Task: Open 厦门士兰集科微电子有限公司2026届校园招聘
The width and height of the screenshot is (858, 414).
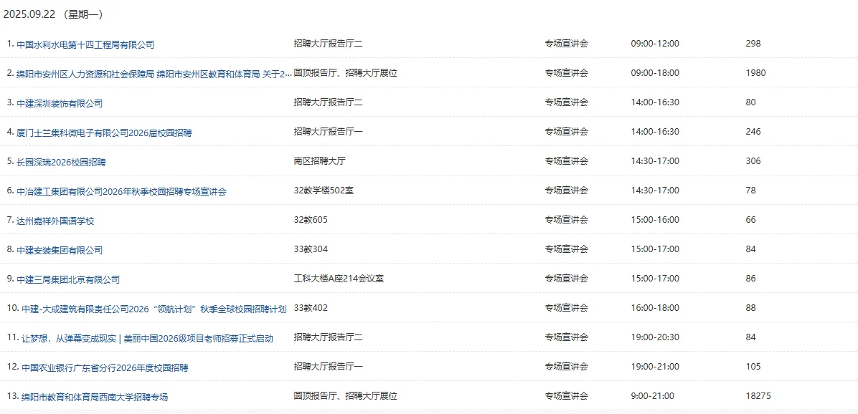Action: coord(104,133)
